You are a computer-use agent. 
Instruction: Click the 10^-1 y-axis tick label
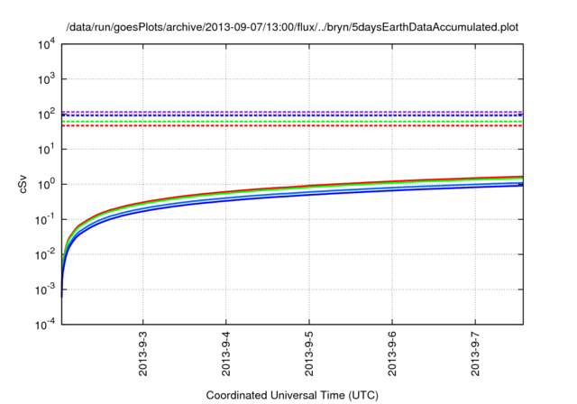pos(45,219)
